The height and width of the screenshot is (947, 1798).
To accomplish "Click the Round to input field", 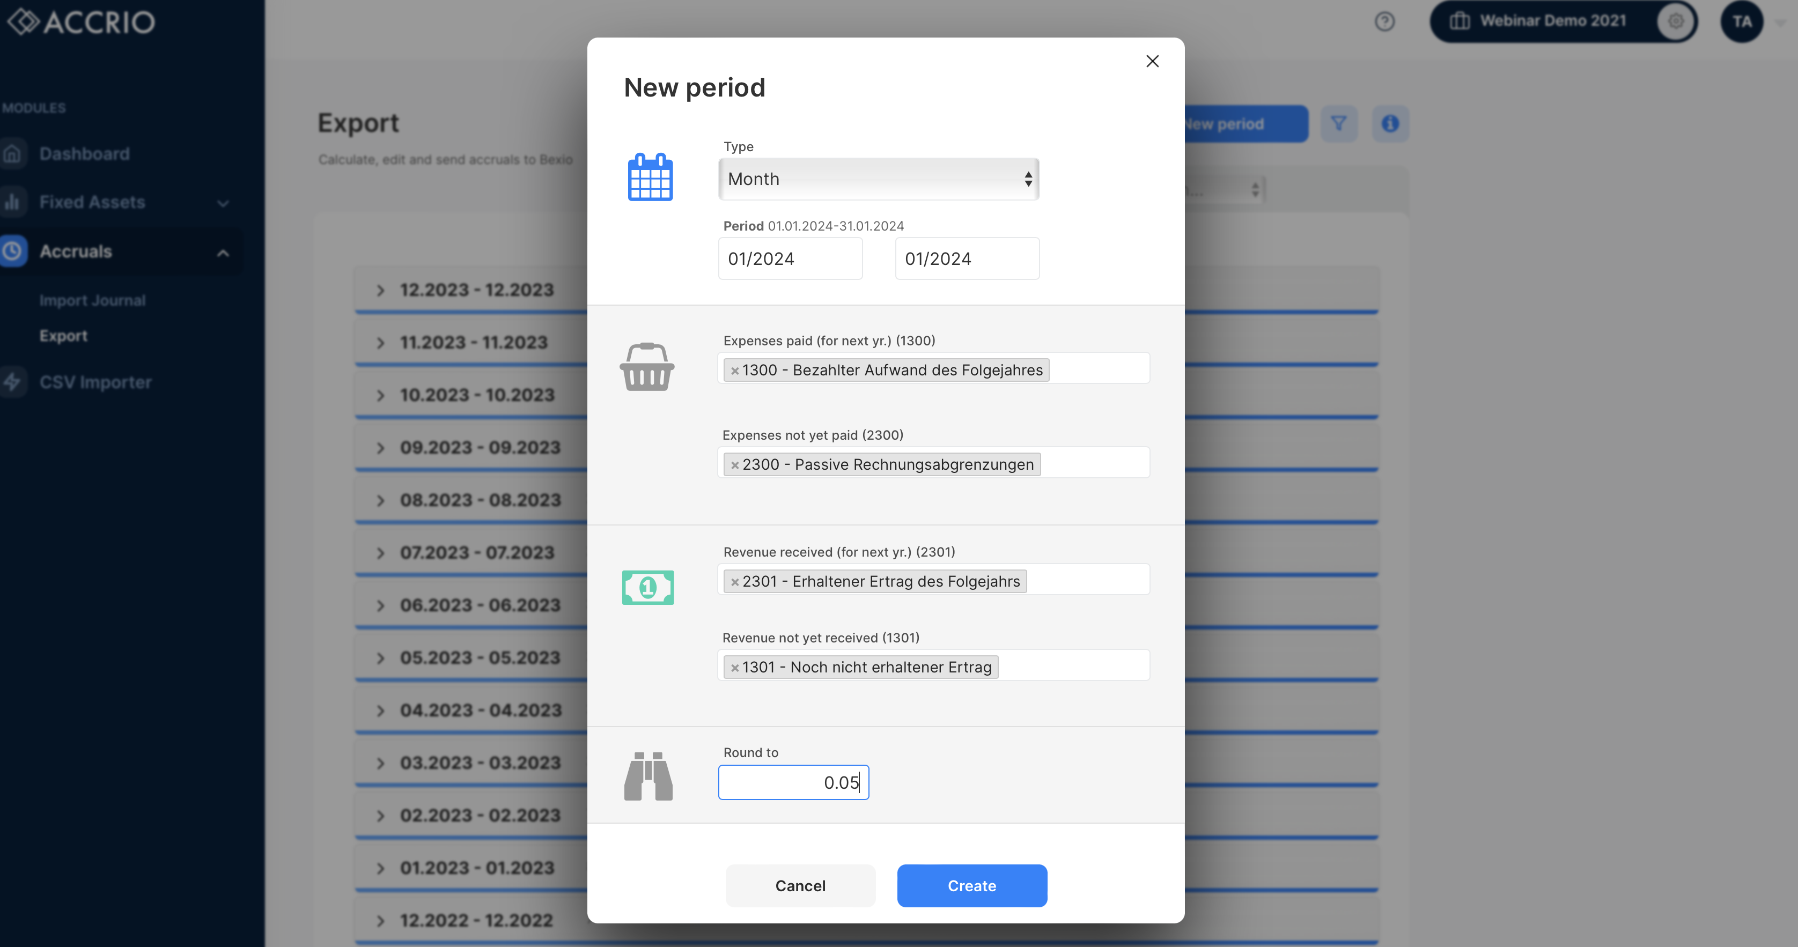I will (x=794, y=782).
